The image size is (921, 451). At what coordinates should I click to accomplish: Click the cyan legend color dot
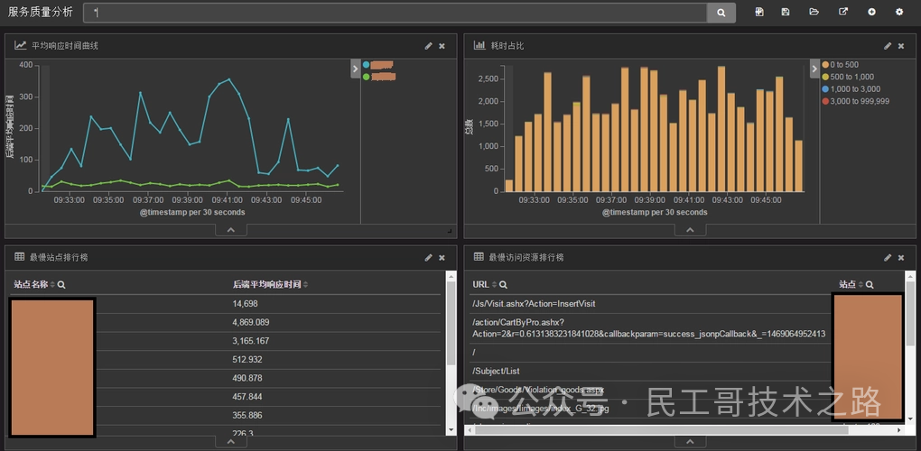367,65
